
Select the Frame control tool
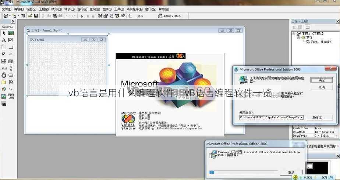coord(4,47)
